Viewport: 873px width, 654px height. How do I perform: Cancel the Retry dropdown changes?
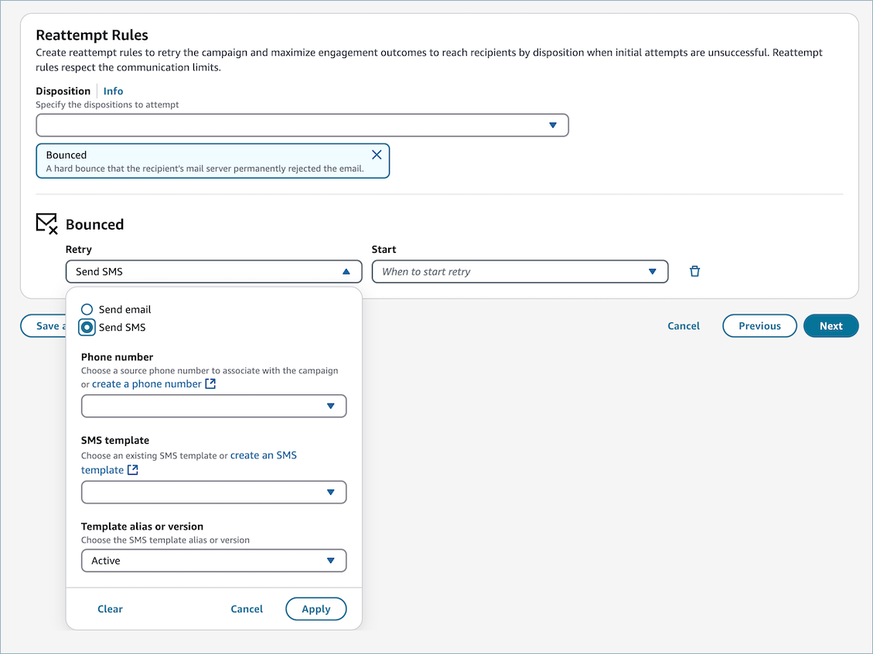point(247,608)
